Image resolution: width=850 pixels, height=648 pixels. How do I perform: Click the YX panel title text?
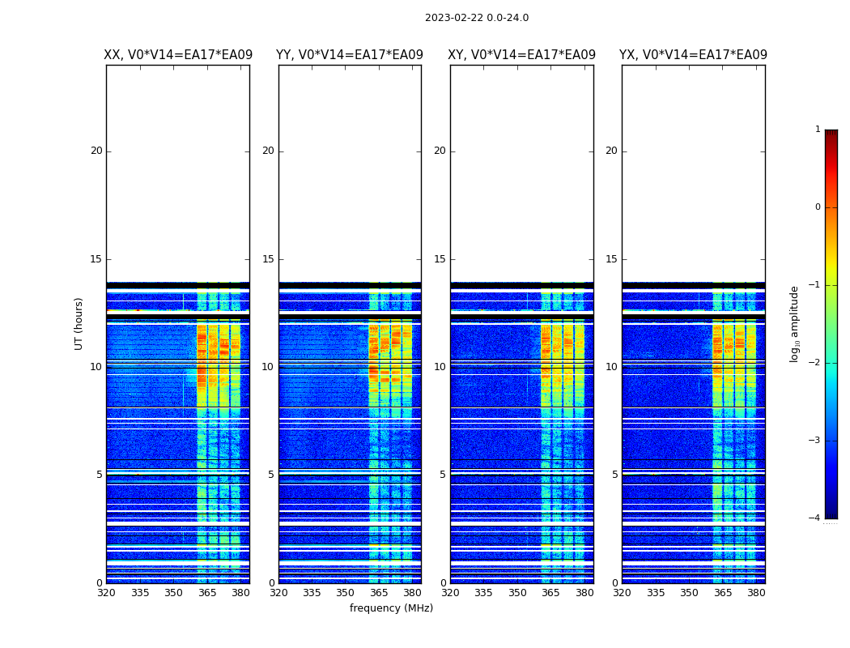click(694, 55)
